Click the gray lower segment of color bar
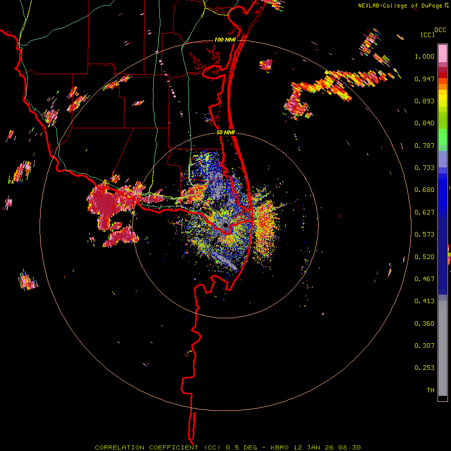 coord(442,348)
